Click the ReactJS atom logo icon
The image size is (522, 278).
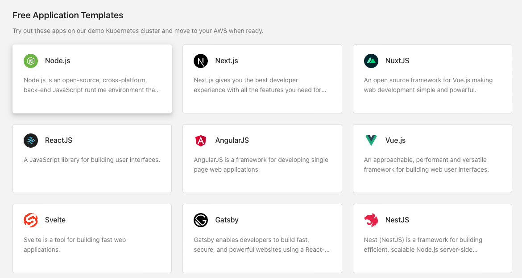(x=31, y=141)
